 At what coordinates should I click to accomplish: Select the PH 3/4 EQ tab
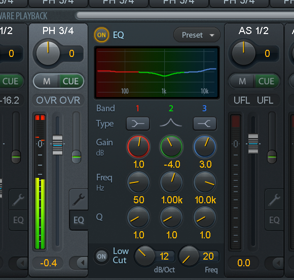[79, 220]
